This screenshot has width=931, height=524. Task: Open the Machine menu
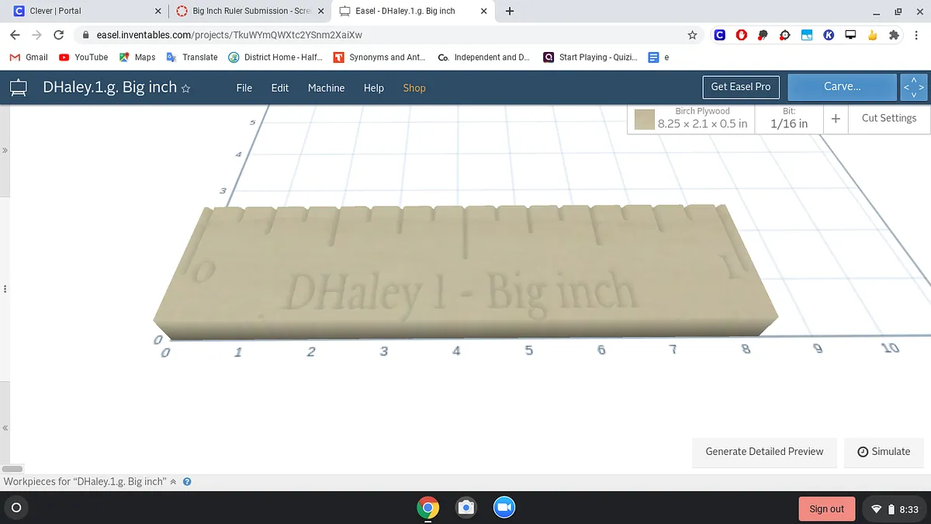(x=326, y=88)
